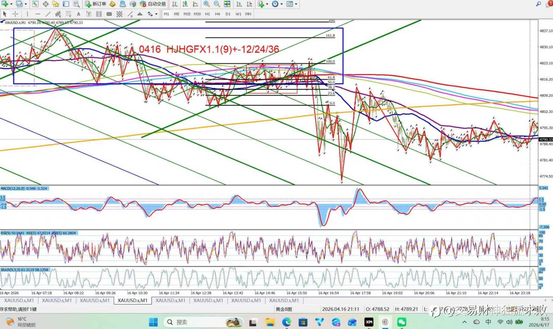Open the XM app from the taskbar
Screen dimensions: 553x329
coord(369,322)
